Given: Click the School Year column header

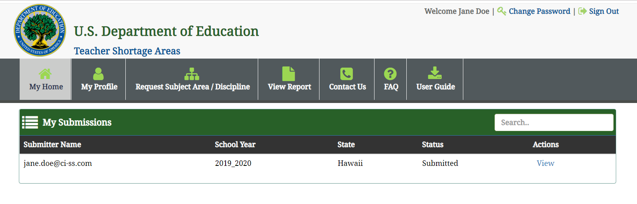Looking at the screenshot, I should tap(235, 145).
